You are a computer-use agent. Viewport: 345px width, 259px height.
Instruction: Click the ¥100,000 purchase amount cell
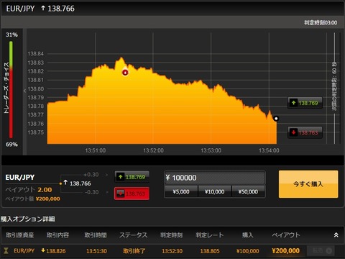pyautogui.click(x=248, y=251)
